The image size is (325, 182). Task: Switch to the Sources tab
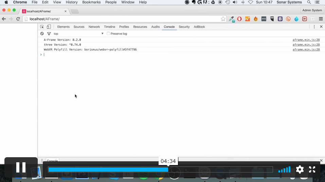tap(79, 27)
